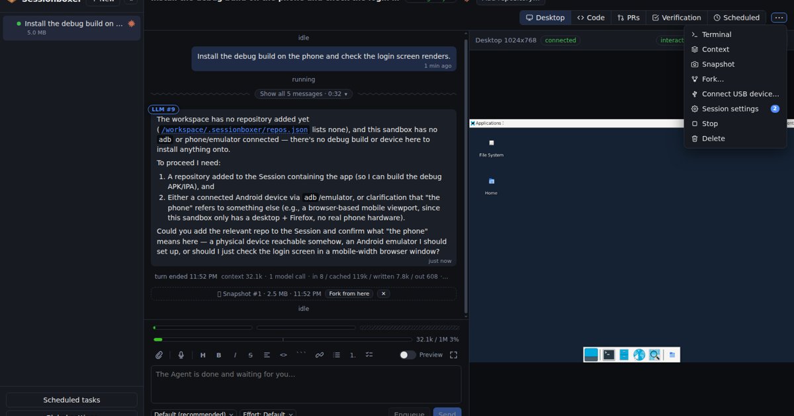This screenshot has height=416, width=794.
Task: Attach a file with the paperclip icon
Action: pos(159,355)
